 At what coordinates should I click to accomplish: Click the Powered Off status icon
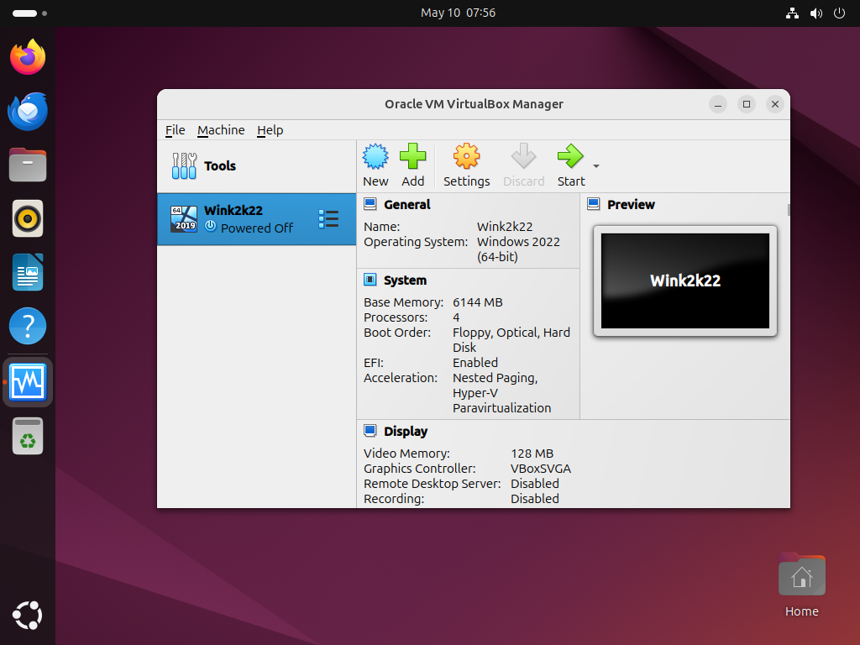click(x=211, y=226)
